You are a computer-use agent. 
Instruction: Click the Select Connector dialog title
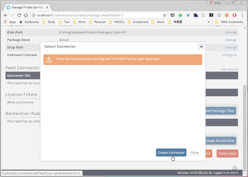(60, 46)
